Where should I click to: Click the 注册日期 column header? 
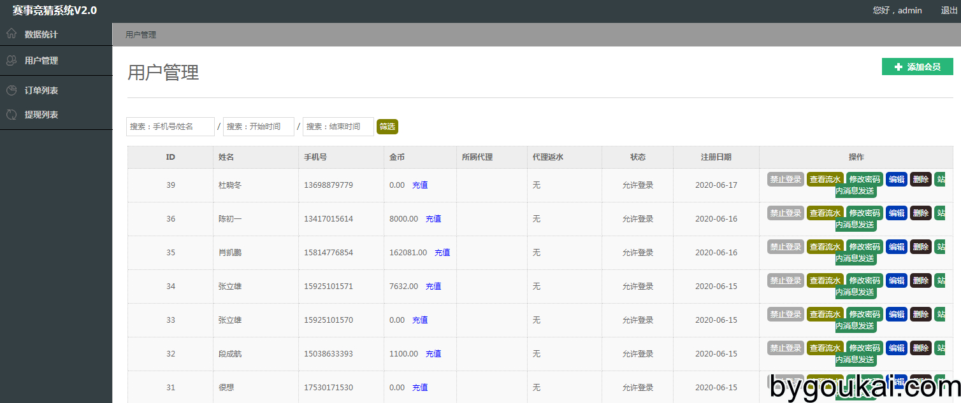point(716,157)
